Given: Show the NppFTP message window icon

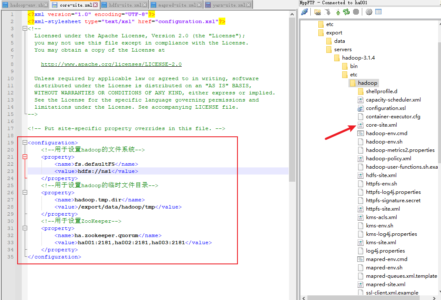Looking at the screenshot, I should click(x=378, y=12).
